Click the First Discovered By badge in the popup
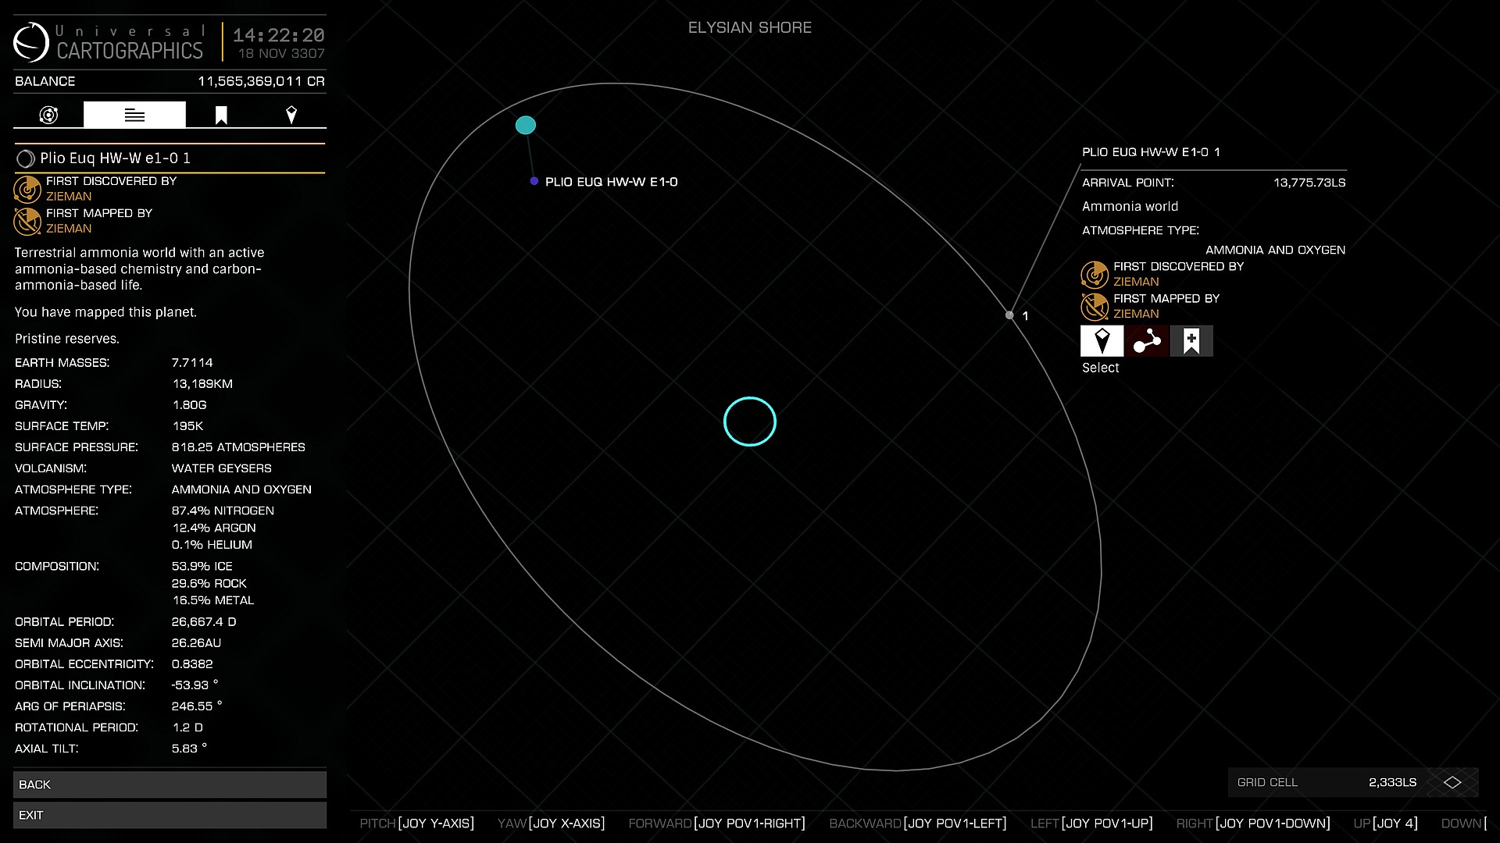Viewport: 1500px width, 843px height. (x=1095, y=275)
